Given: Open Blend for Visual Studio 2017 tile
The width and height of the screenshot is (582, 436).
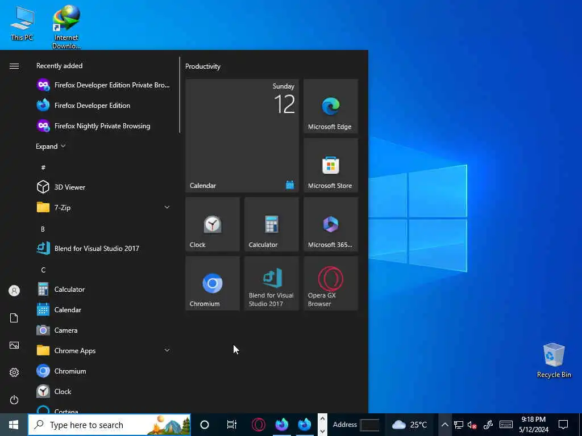Looking at the screenshot, I should [x=272, y=283].
